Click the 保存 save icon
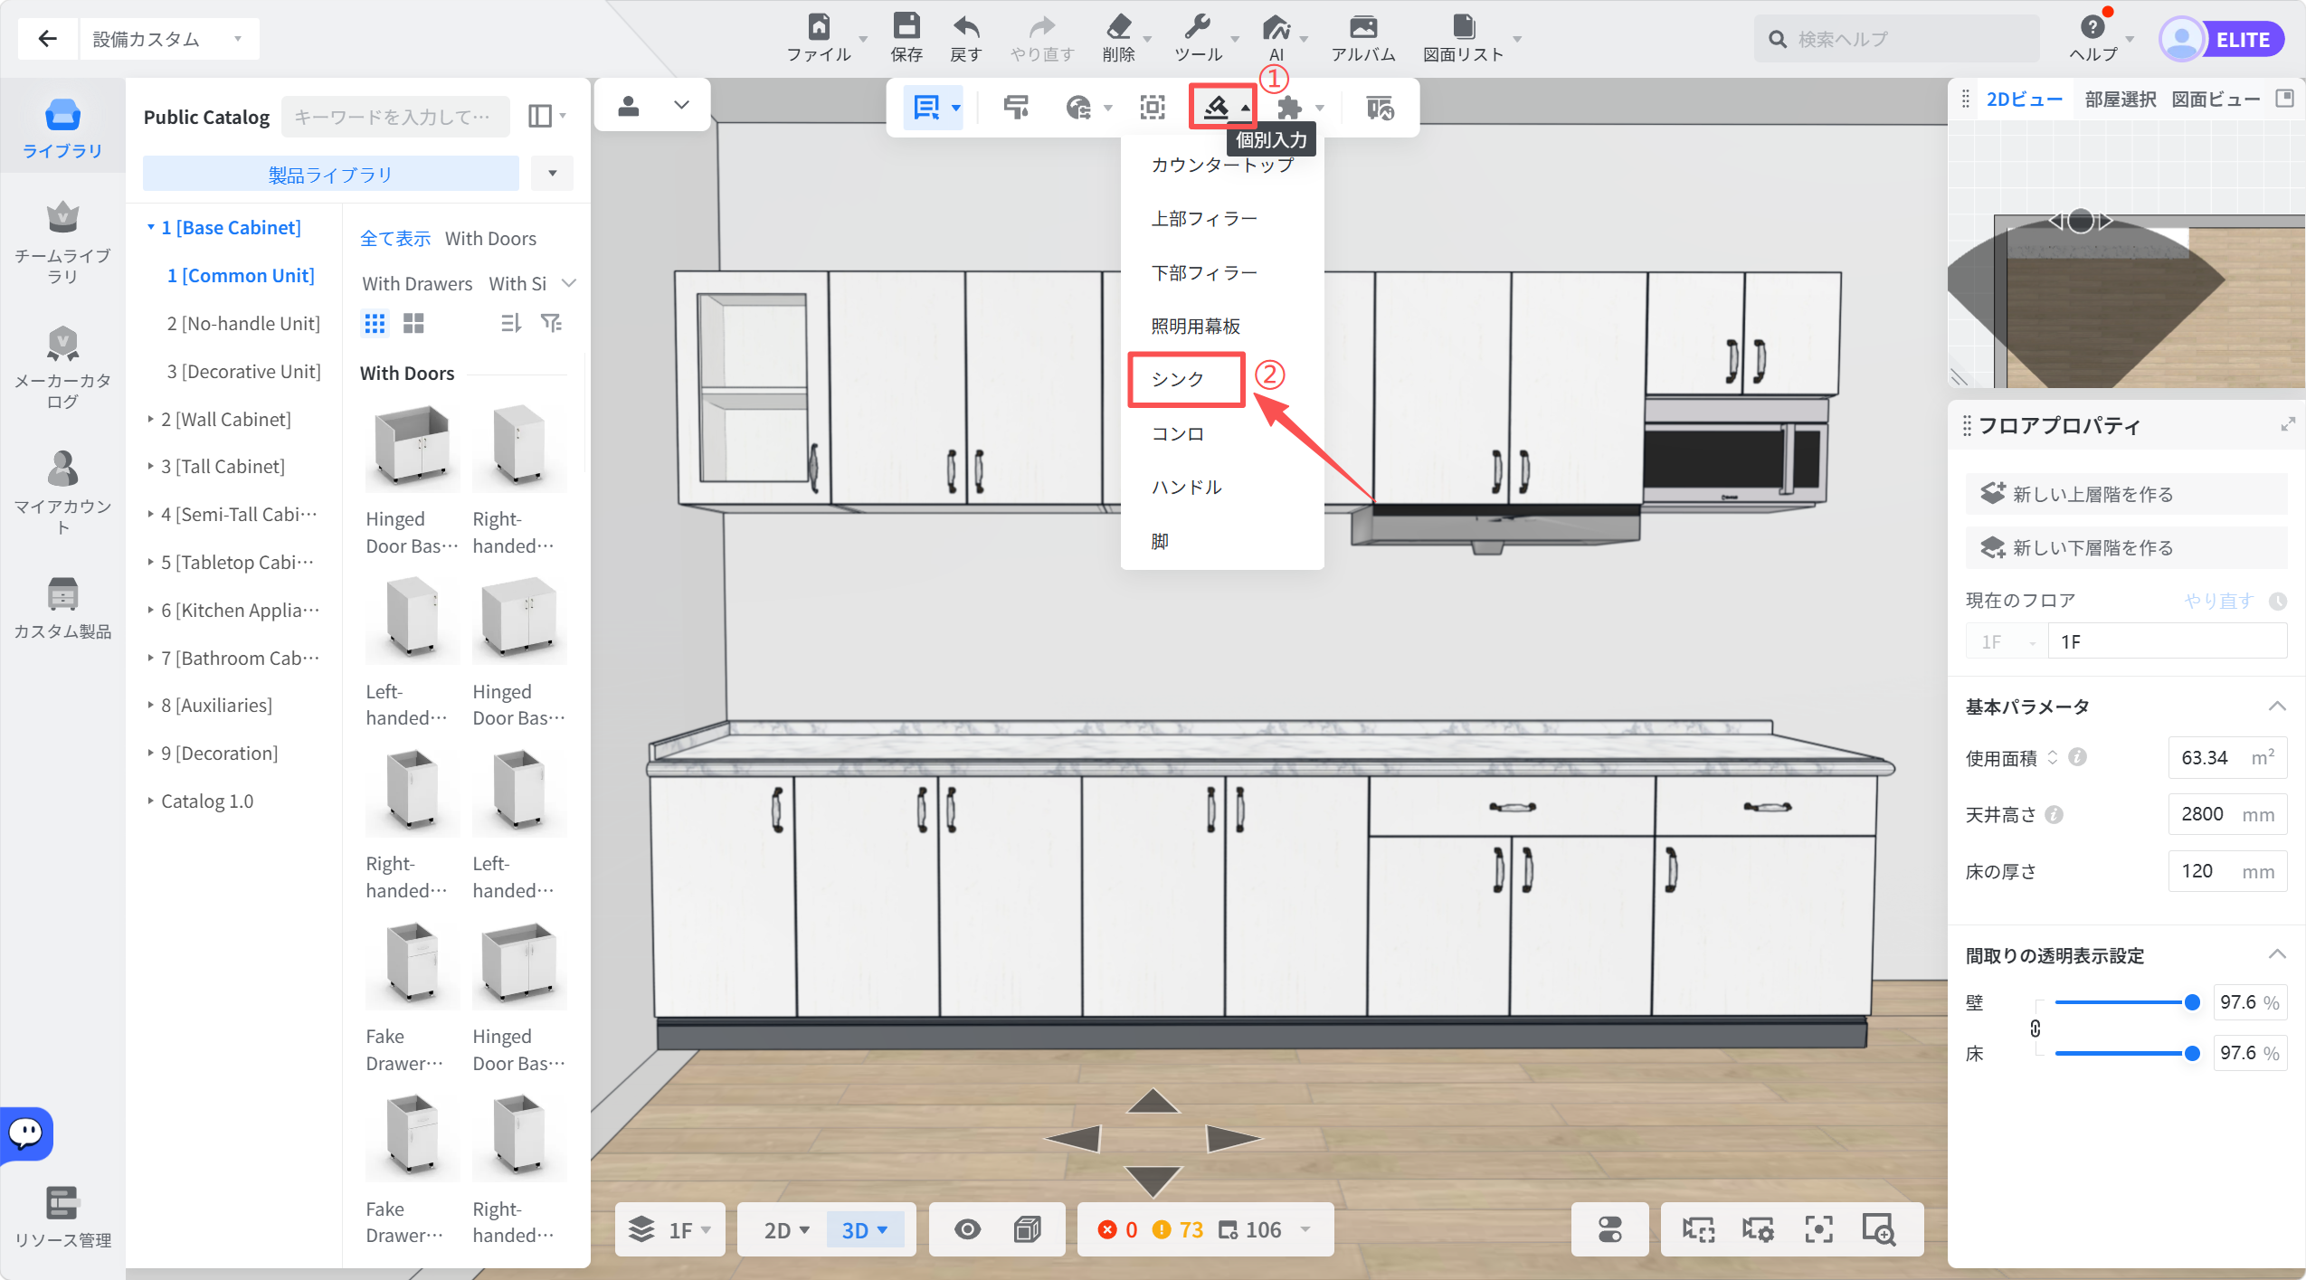Viewport: 2306px width, 1280px height. [906, 27]
